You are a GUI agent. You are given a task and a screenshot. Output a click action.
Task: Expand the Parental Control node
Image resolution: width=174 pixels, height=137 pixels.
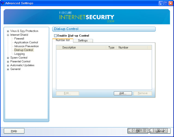8,62
